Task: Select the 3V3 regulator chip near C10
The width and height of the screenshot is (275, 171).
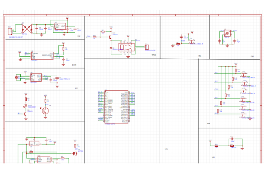Action: pos(34,144)
